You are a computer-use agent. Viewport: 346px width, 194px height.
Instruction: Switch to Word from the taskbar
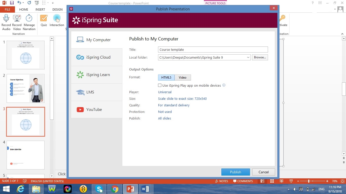click(145, 189)
